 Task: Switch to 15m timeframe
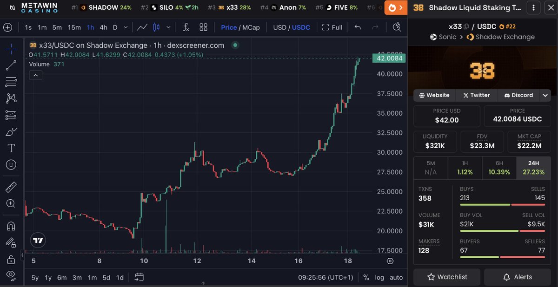pos(74,27)
